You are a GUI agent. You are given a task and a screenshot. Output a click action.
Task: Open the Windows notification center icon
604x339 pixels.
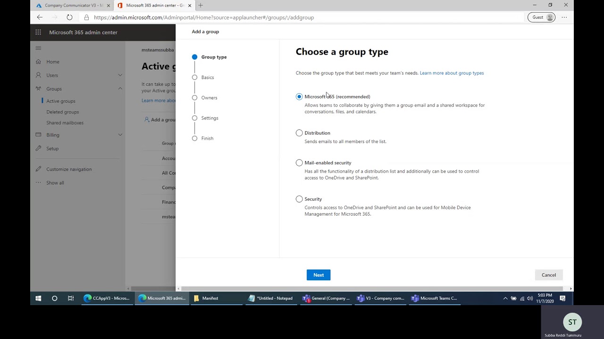point(562,298)
